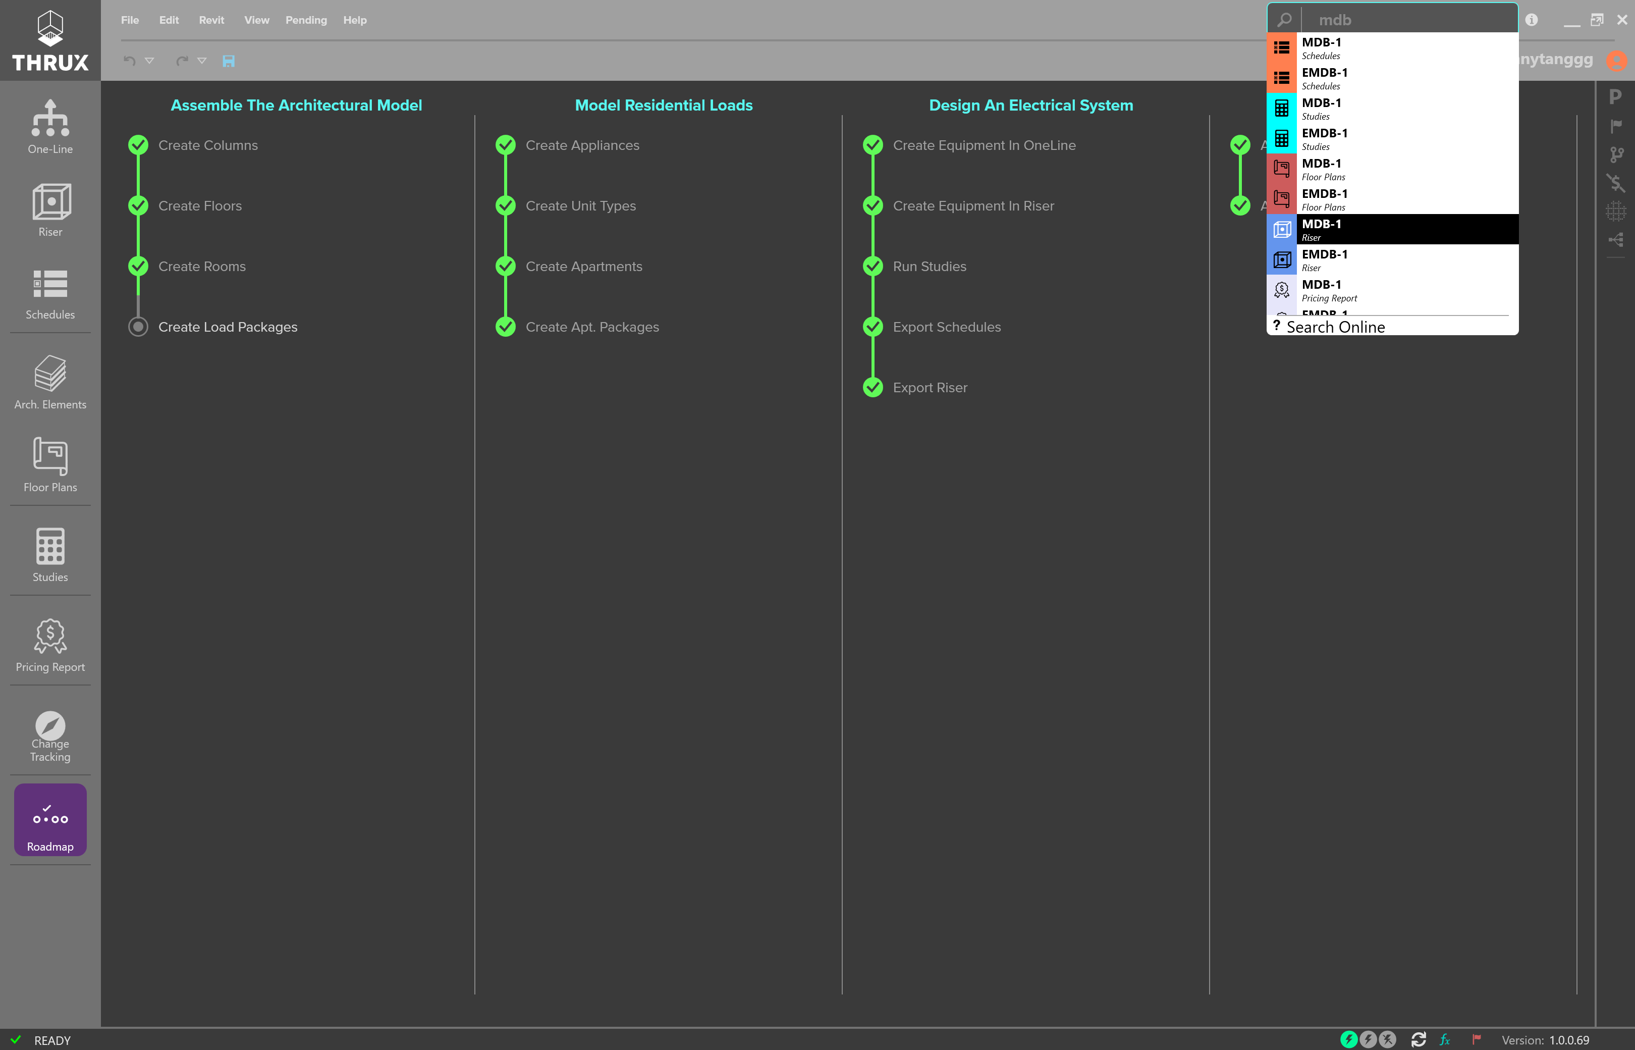Click Search Online in the search results

point(1335,327)
